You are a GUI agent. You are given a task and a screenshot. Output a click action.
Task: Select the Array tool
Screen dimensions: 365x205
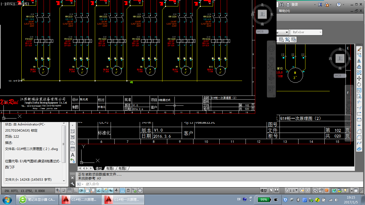click(x=359, y=73)
